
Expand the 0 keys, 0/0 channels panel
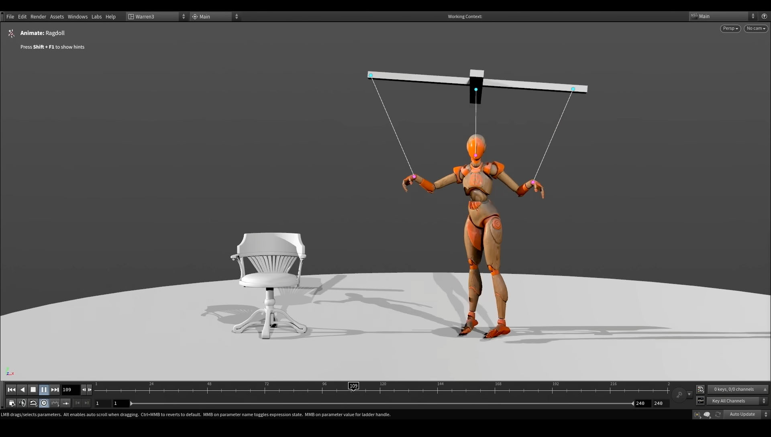738,389
